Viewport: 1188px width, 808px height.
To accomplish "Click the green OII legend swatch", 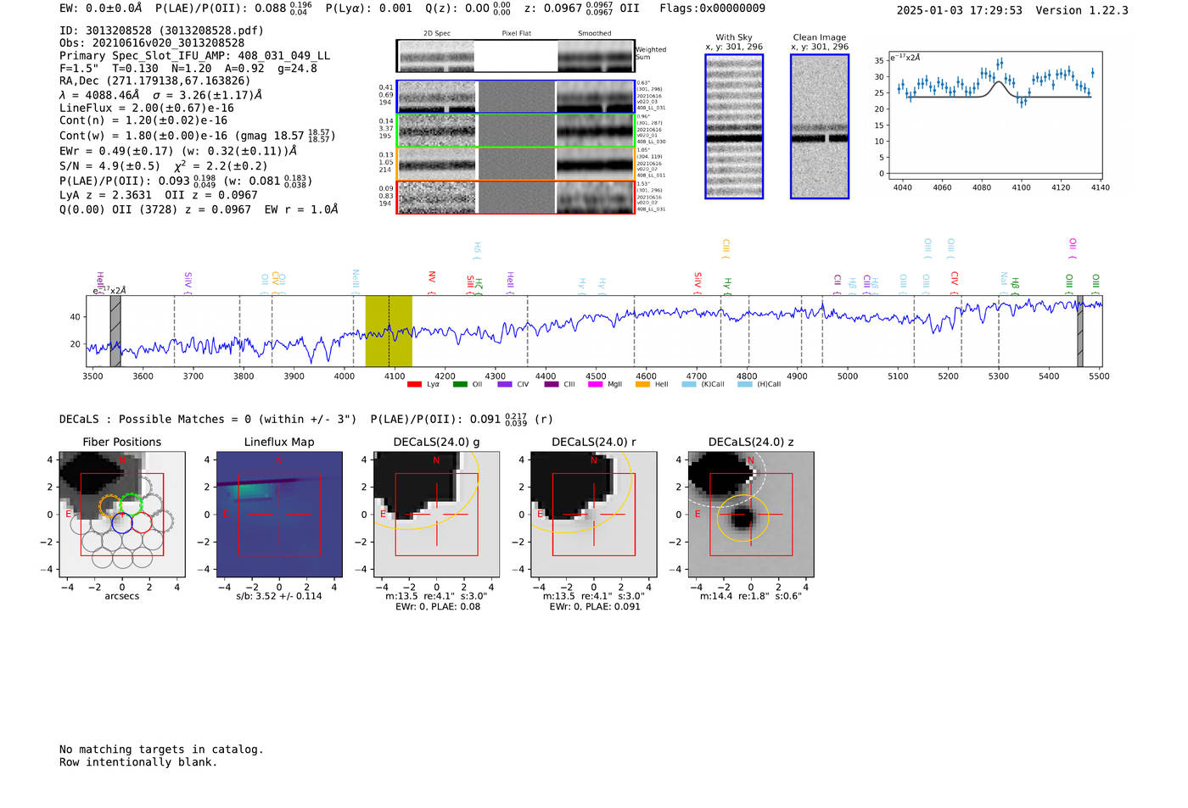I will [x=460, y=384].
